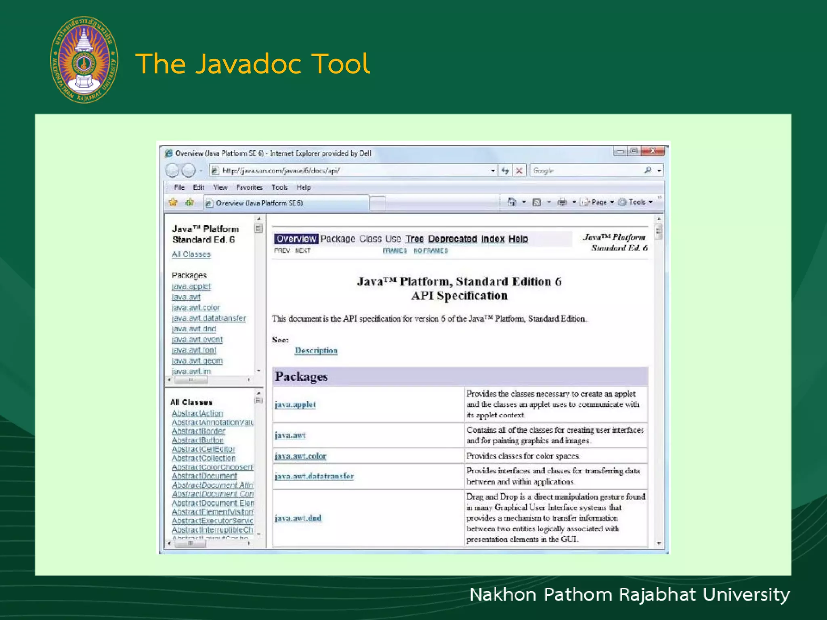Open the search provider dropdown arrow
Image resolution: width=827 pixels, height=620 pixels.
pos(659,171)
